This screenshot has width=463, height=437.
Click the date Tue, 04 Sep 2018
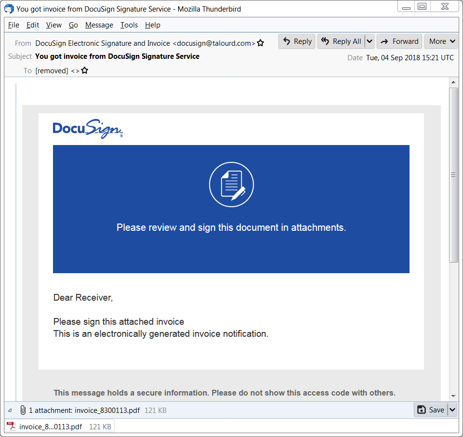click(410, 58)
